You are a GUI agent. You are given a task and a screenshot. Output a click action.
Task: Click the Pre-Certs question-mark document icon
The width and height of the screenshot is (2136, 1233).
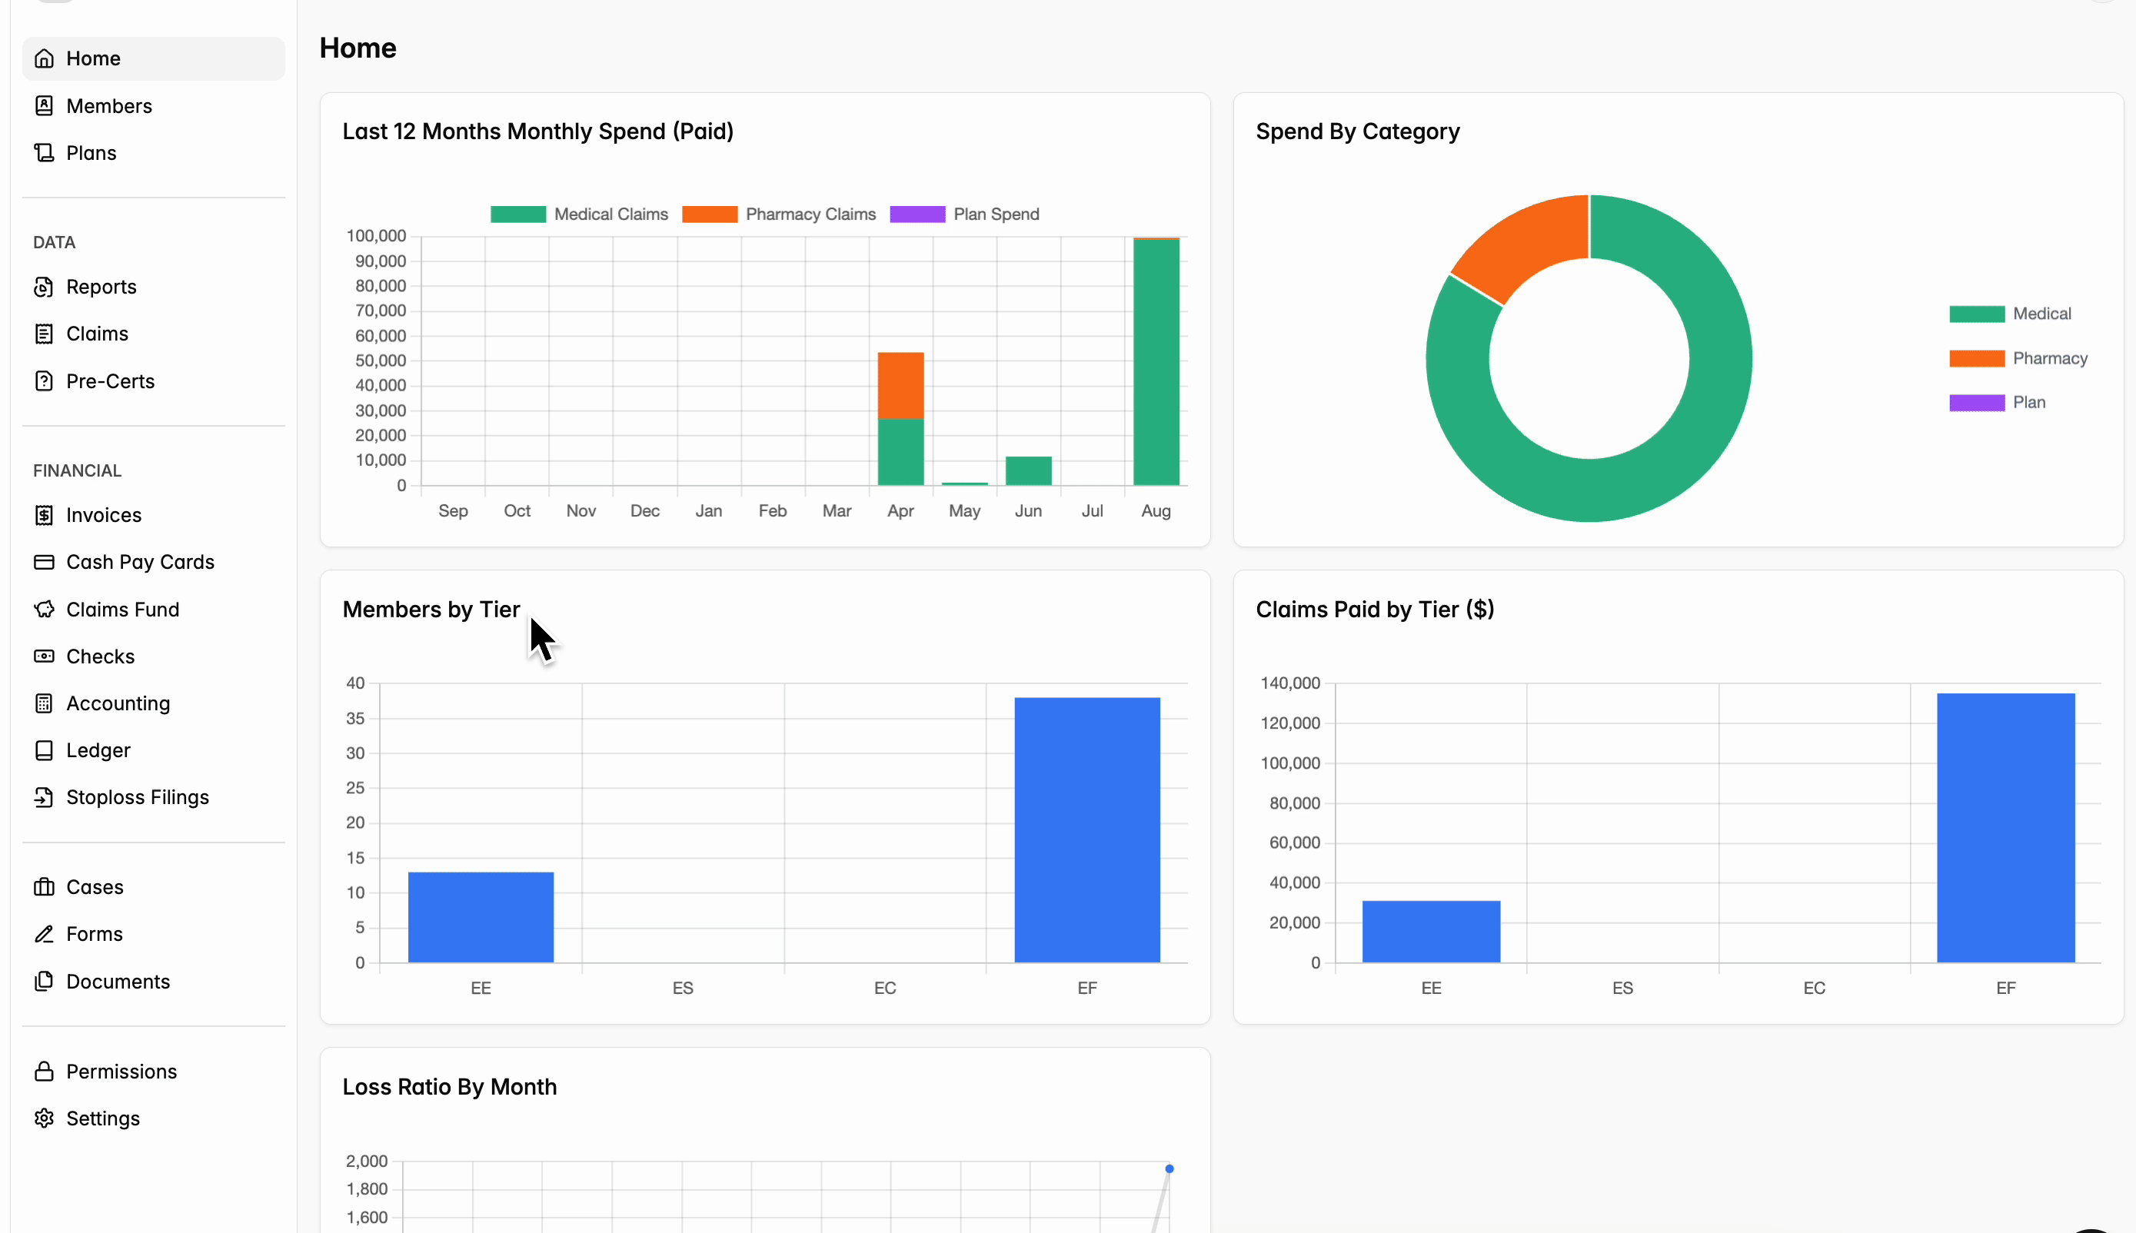pyautogui.click(x=44, y=381)
